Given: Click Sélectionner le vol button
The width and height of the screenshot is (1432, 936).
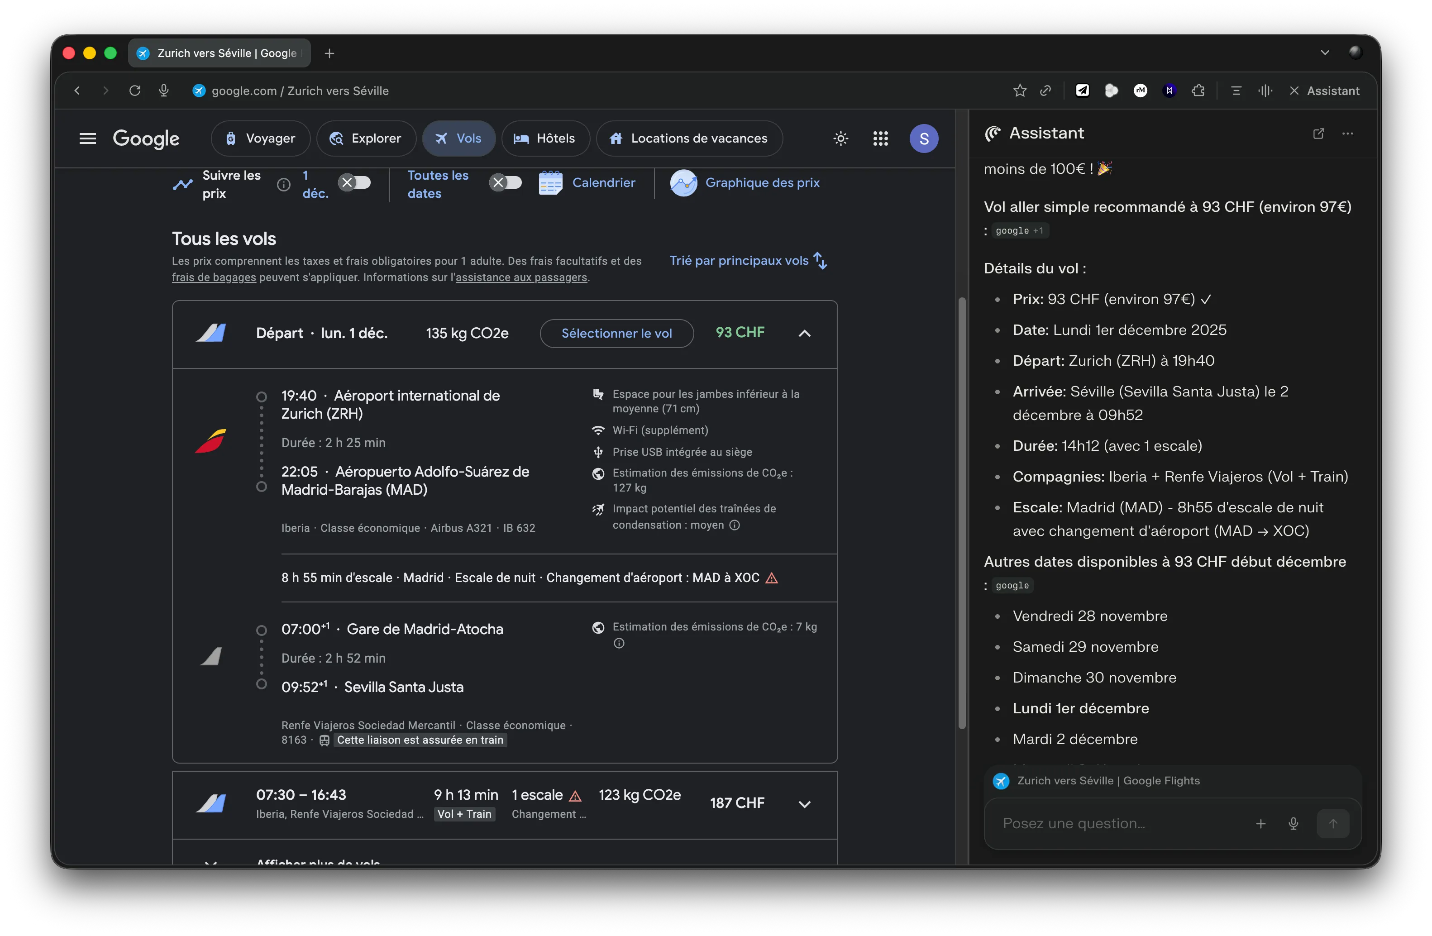Looking at the screenshot, I should pyautogui.click(x=616, y=333).
